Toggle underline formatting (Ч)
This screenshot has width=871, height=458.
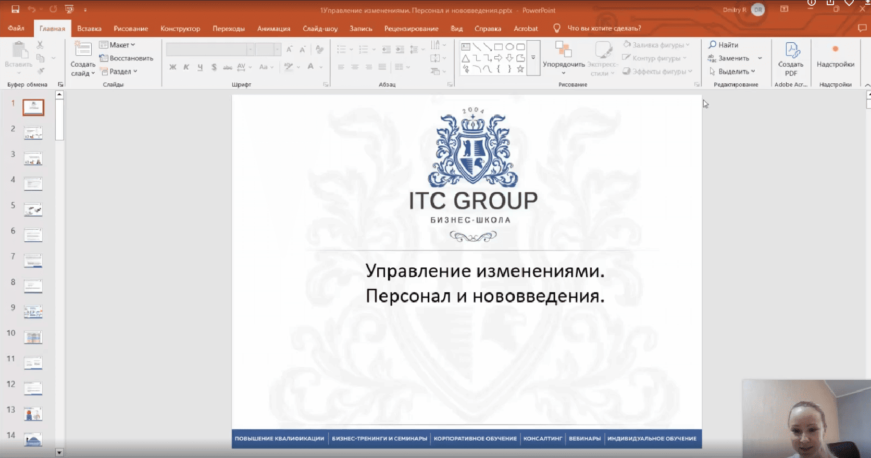pos(200,67)
